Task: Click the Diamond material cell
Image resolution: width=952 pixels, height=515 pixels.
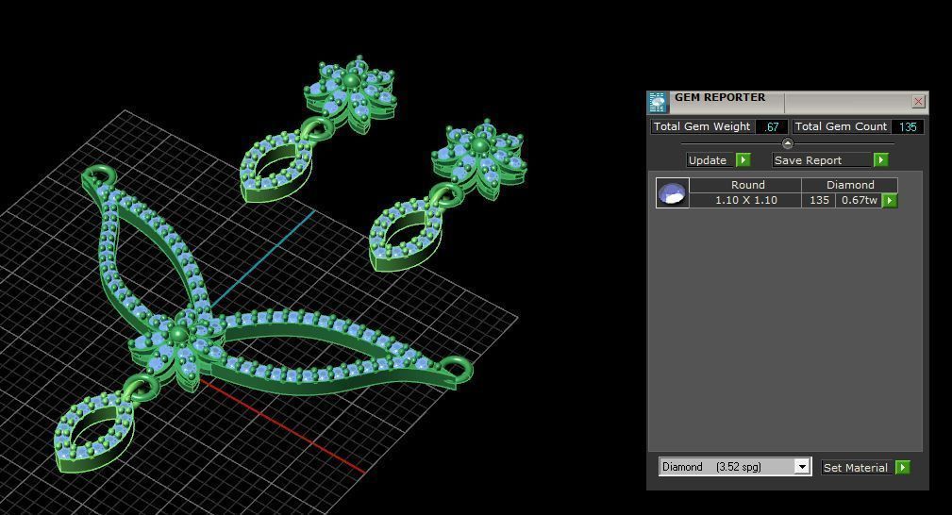Action: [x=850, y=185]
